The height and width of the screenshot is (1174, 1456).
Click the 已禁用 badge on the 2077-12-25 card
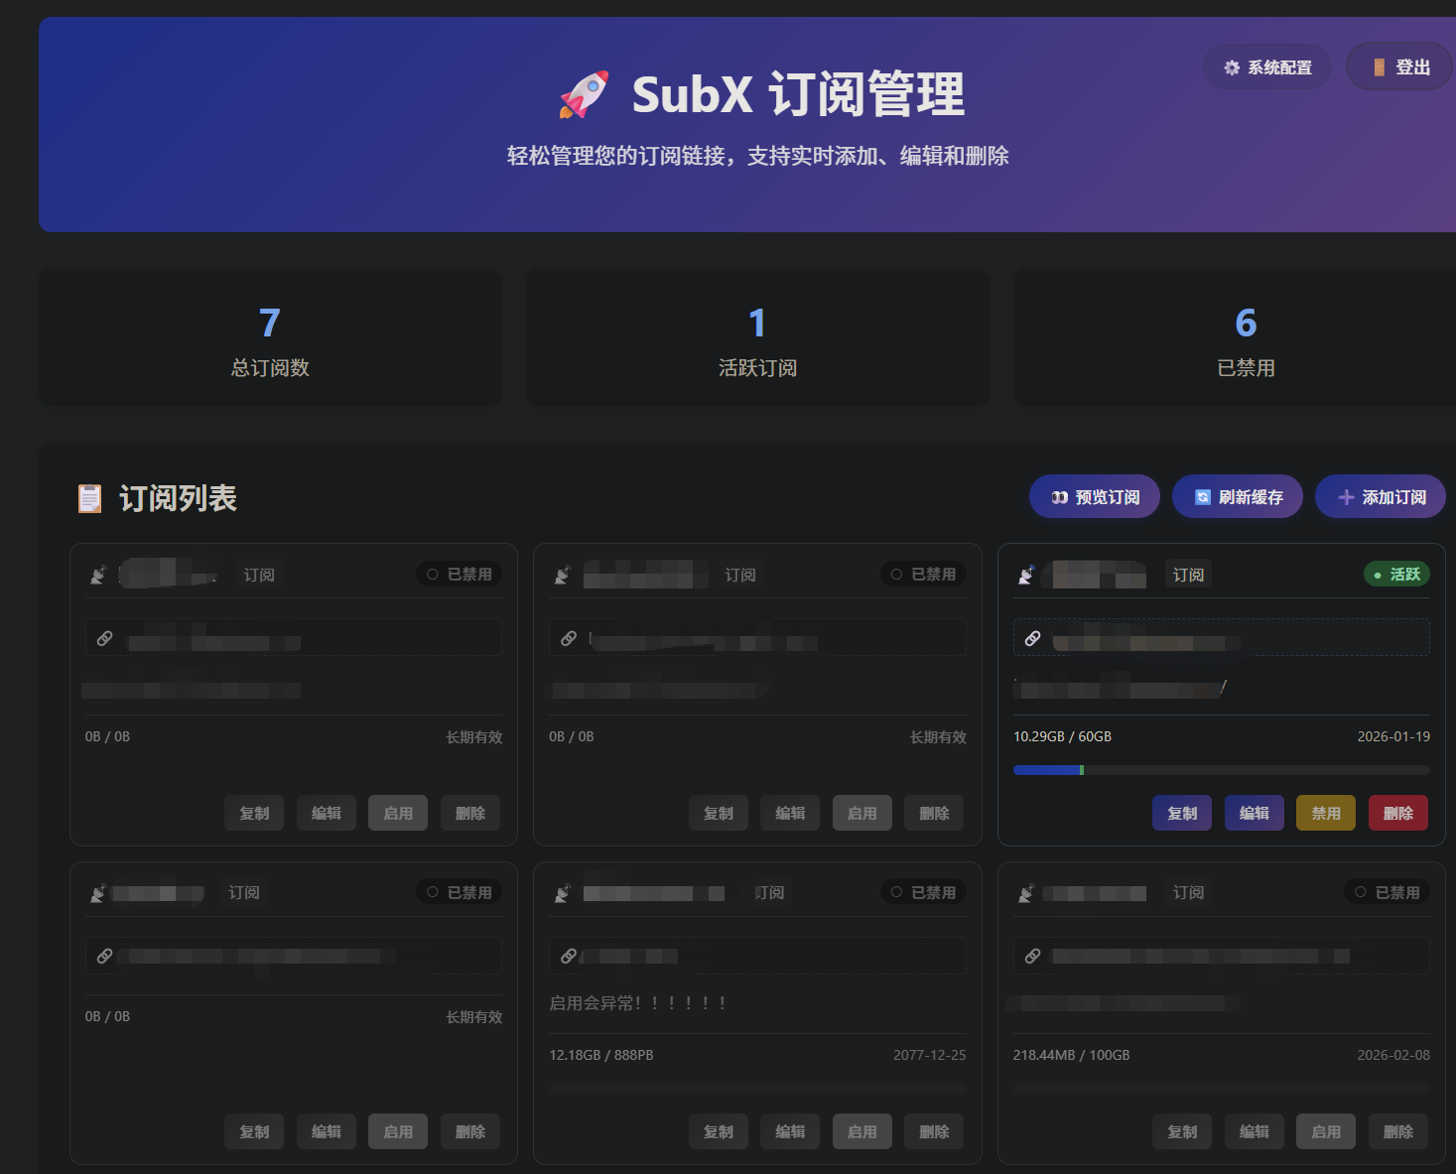tap(923, 892)
